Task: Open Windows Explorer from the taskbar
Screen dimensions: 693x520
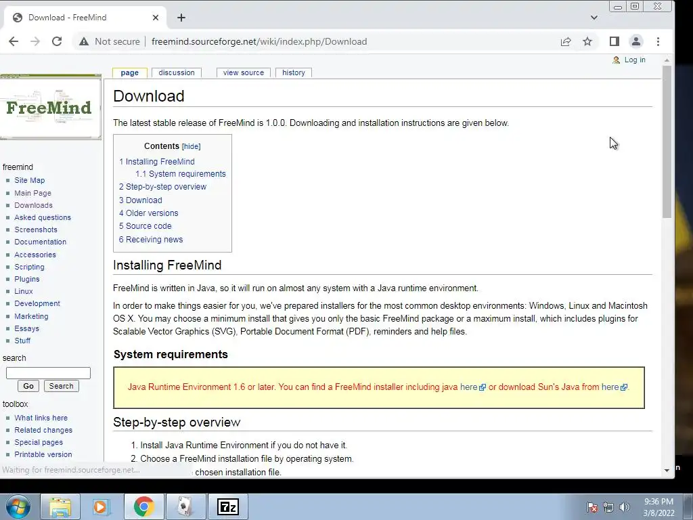Action: 60,506
